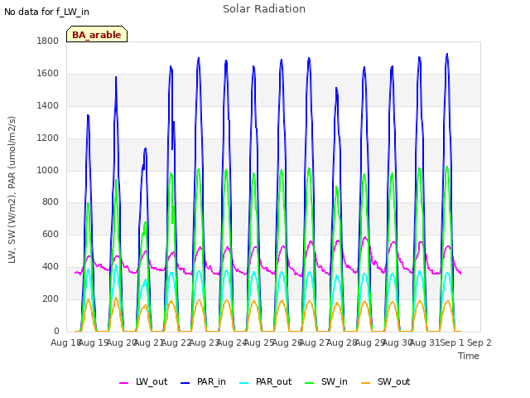Image resolution: width=530 pixels, height=398 pixels.
Task: Click the 0 y-axis tick label
Action: pos(56,331)
